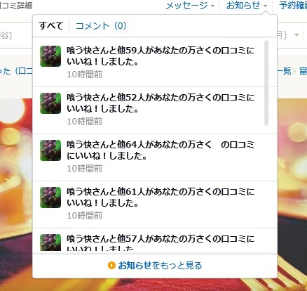
Task: Click the grape avatar beside the 52人 notification
Action: [x=50, y=103]
